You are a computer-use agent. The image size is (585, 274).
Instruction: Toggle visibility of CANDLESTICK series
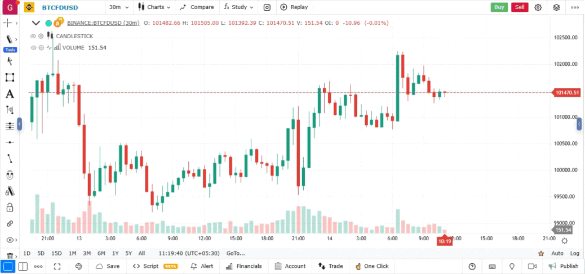[33, 36]
